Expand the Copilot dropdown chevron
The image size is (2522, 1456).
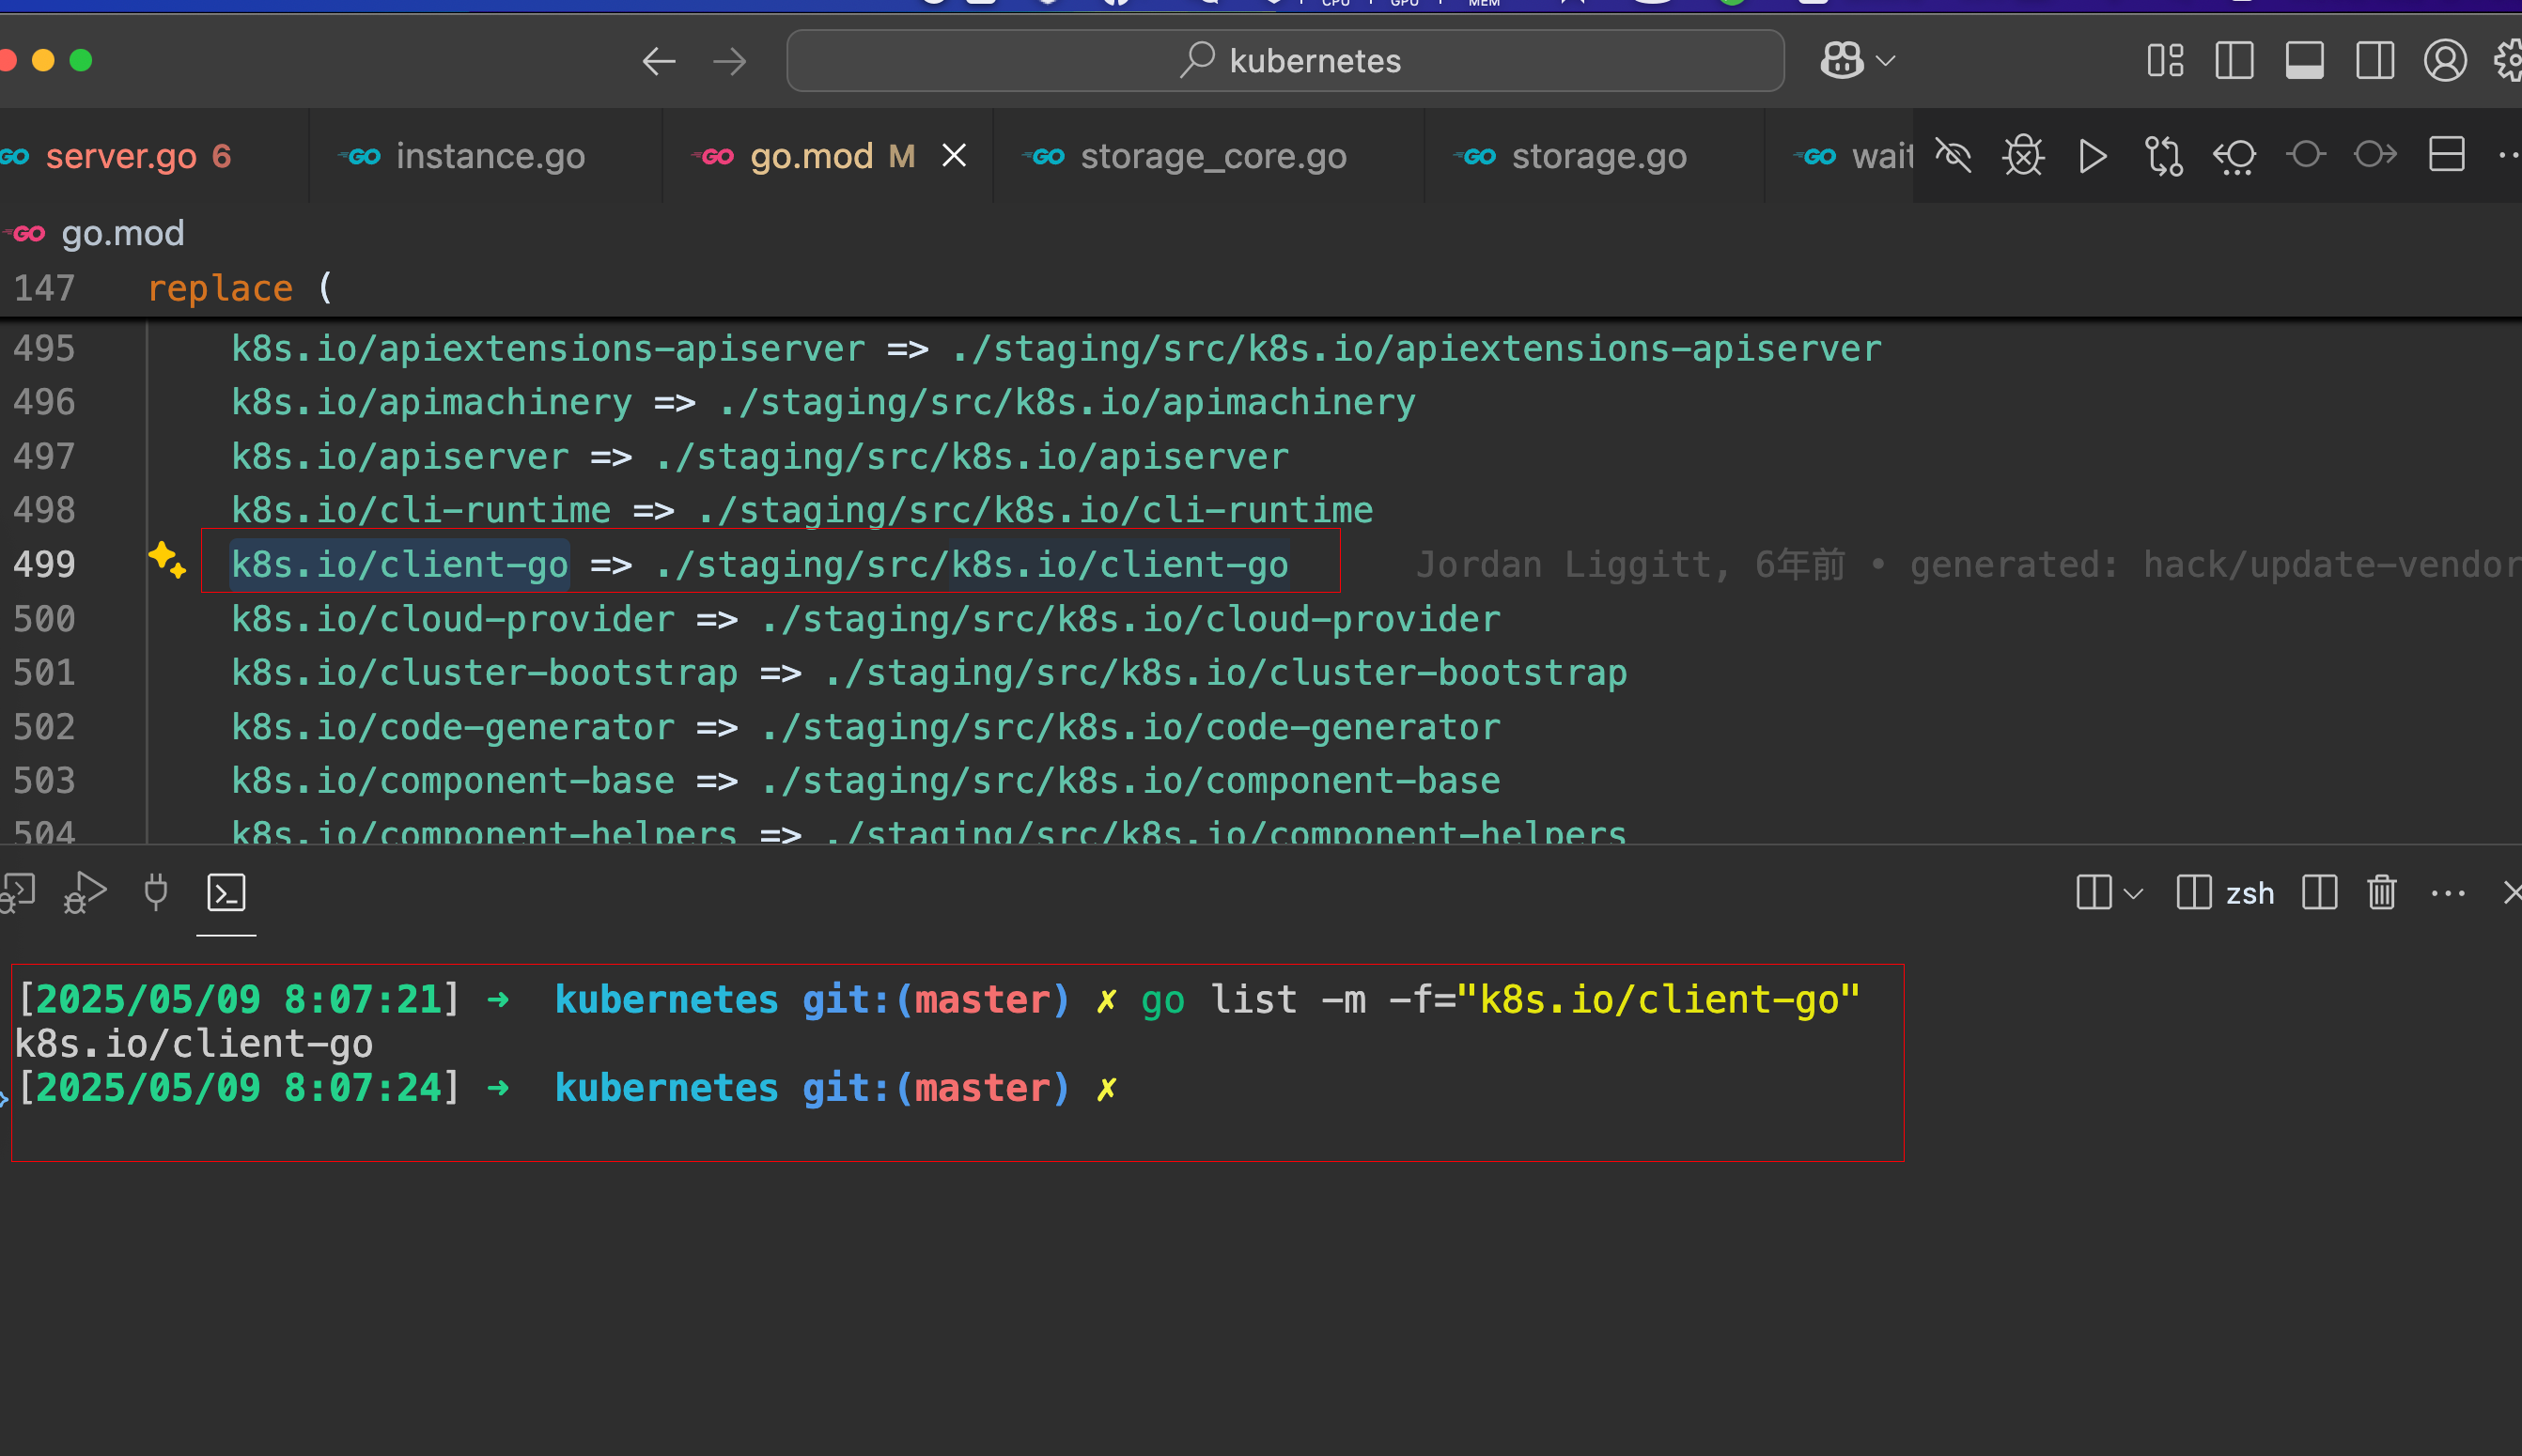(x=1886, y=61)
